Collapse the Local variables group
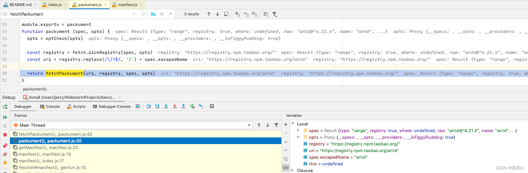The height and width of the screenshot is (173, 528). [x=293, y=124]
